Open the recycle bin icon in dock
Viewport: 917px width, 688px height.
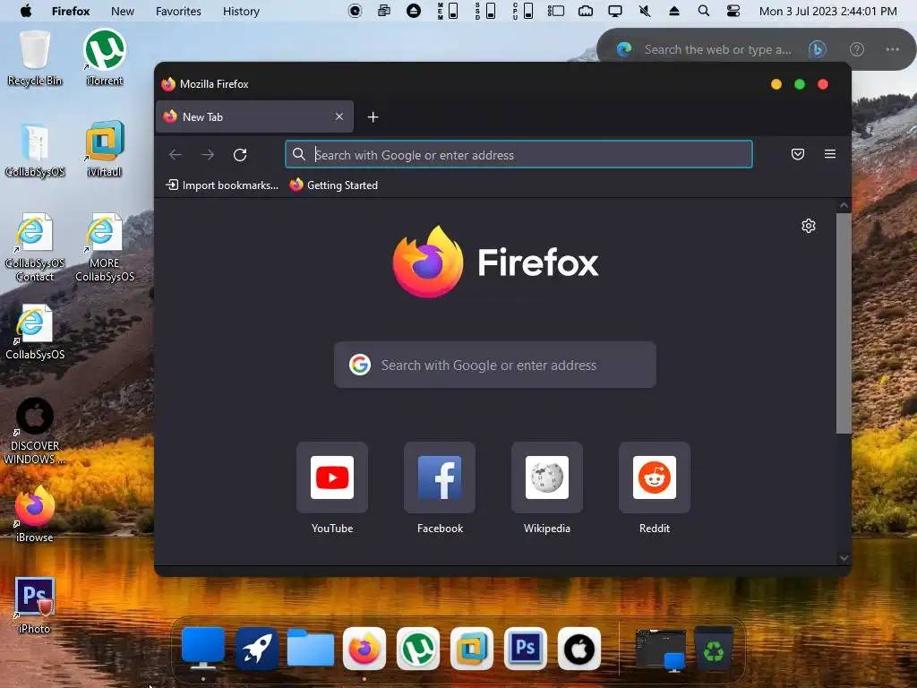(x=714, y=649)
